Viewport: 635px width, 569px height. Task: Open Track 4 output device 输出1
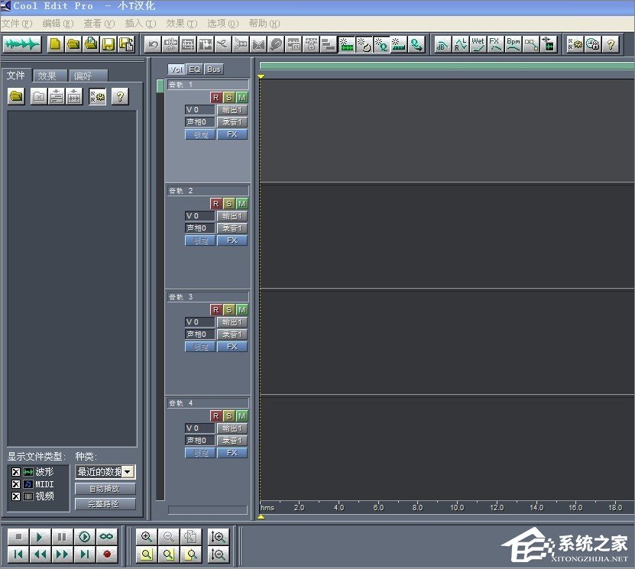[x=232, y=428]
